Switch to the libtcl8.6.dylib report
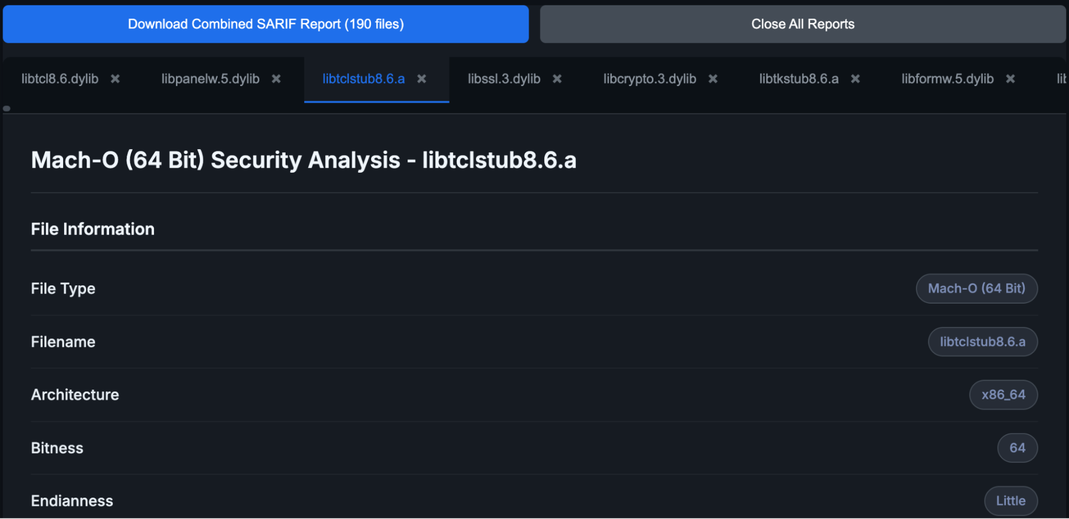The width and height of the screenshot is (1069, 519). [60, 79]
